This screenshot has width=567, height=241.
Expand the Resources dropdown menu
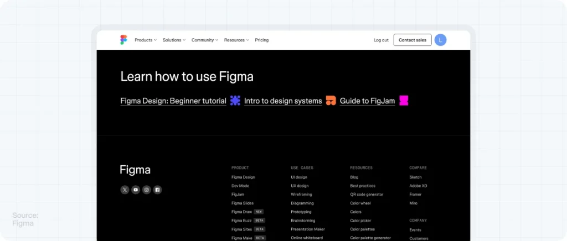tap(236, 40)
